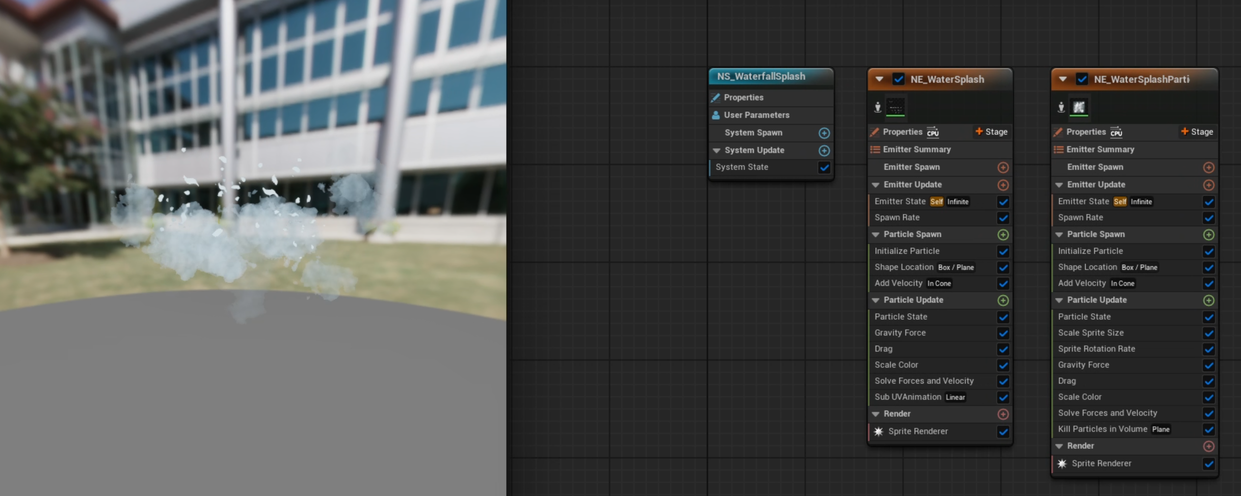Collapse NE_WaterSplash Particle Update section
The width and height of the screenshot is (1241, 496).
coord(876,300)
